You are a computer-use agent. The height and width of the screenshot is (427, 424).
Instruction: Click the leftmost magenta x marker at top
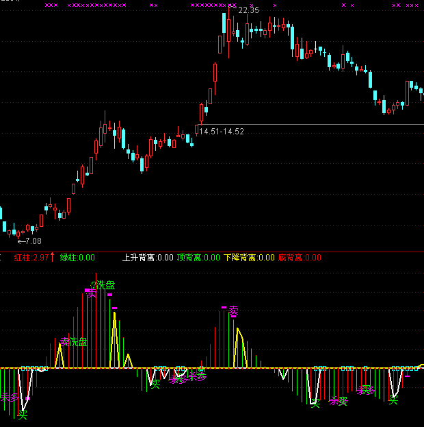[47, 5]
